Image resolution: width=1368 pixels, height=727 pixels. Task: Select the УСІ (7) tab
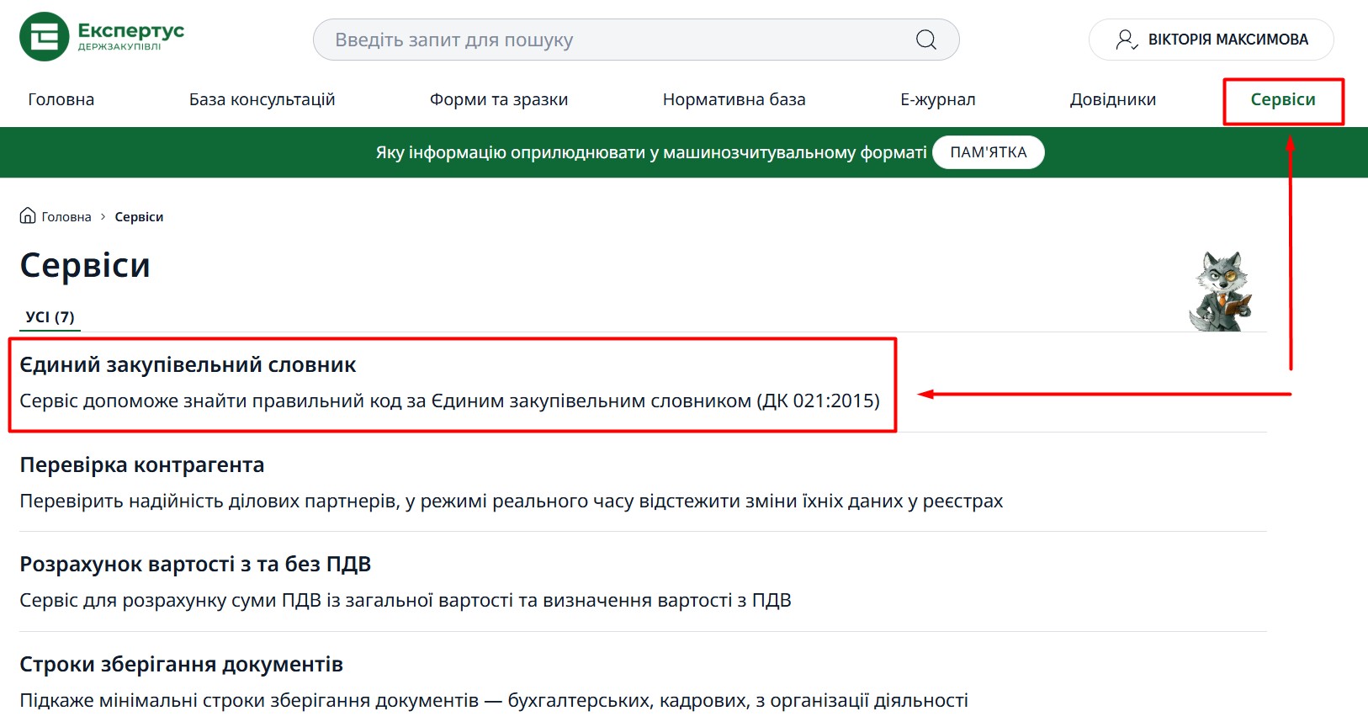point(50,317)
